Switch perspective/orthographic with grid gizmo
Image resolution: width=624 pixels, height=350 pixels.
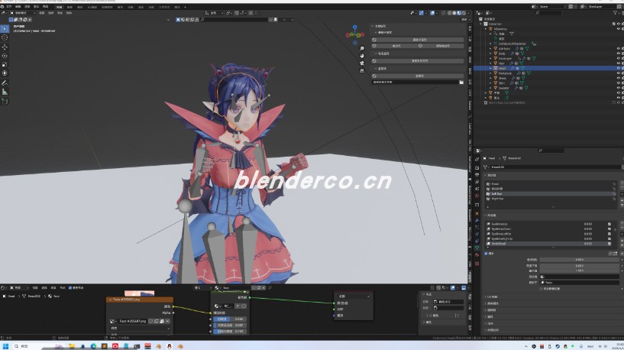362,70
